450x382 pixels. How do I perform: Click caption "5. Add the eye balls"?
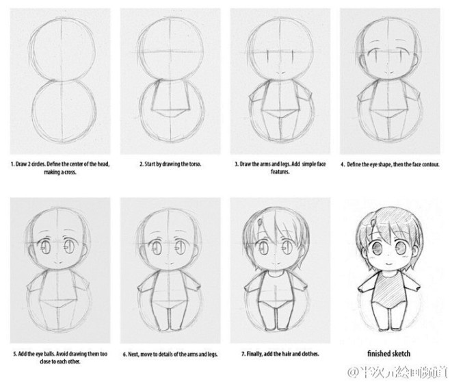pos(60,357)
